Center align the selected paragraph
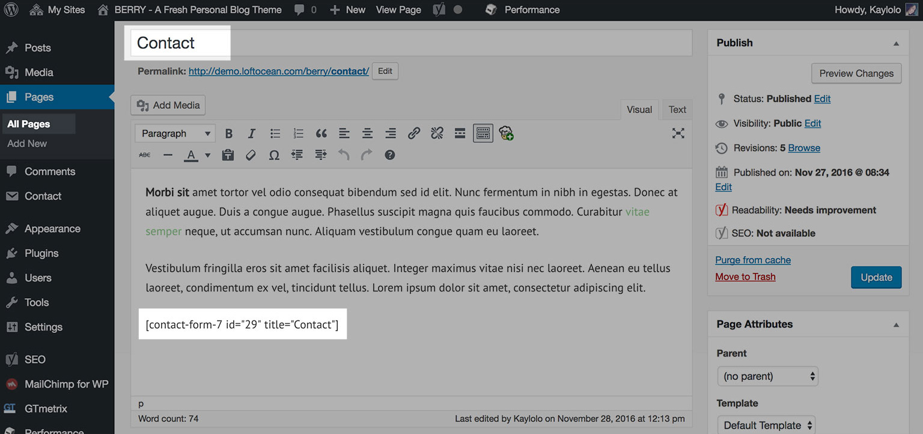Image resolution: width=923 pixels, height=434 pixels. (367, 133)
